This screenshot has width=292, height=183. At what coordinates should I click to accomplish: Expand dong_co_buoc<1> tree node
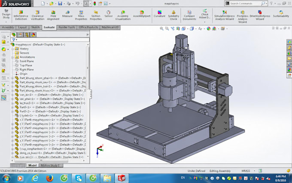point(12,153)
